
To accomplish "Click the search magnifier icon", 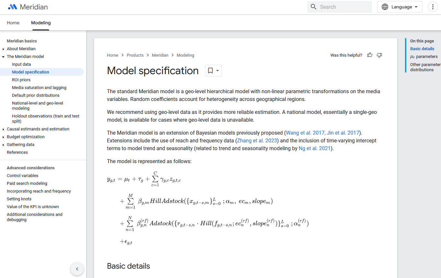I will 313,7.
